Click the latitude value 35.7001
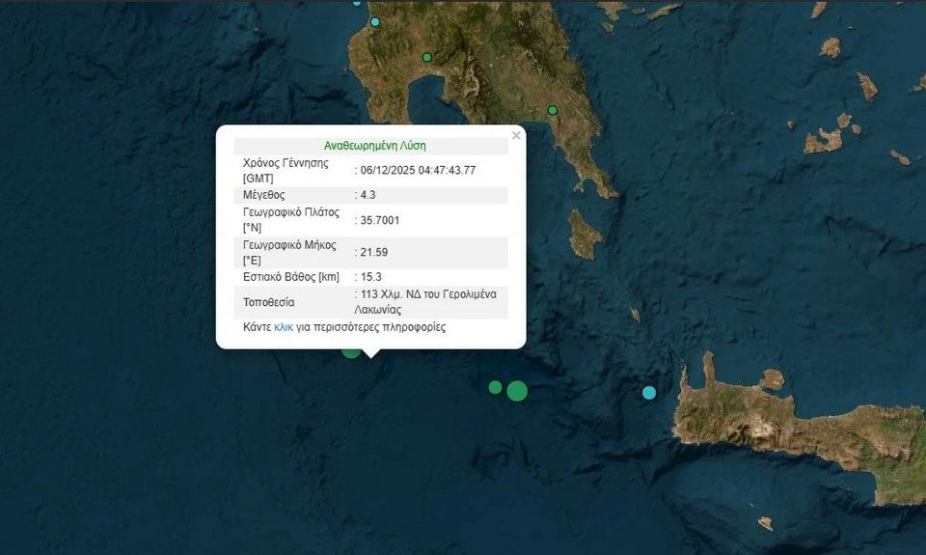The width and height of the screenshot is (926, 555). coord(380,220)
